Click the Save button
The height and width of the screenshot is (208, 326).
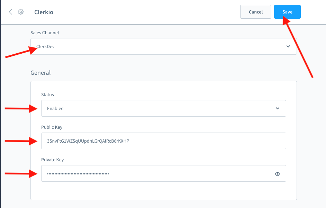pyautogui.click(x=287, y=12)
